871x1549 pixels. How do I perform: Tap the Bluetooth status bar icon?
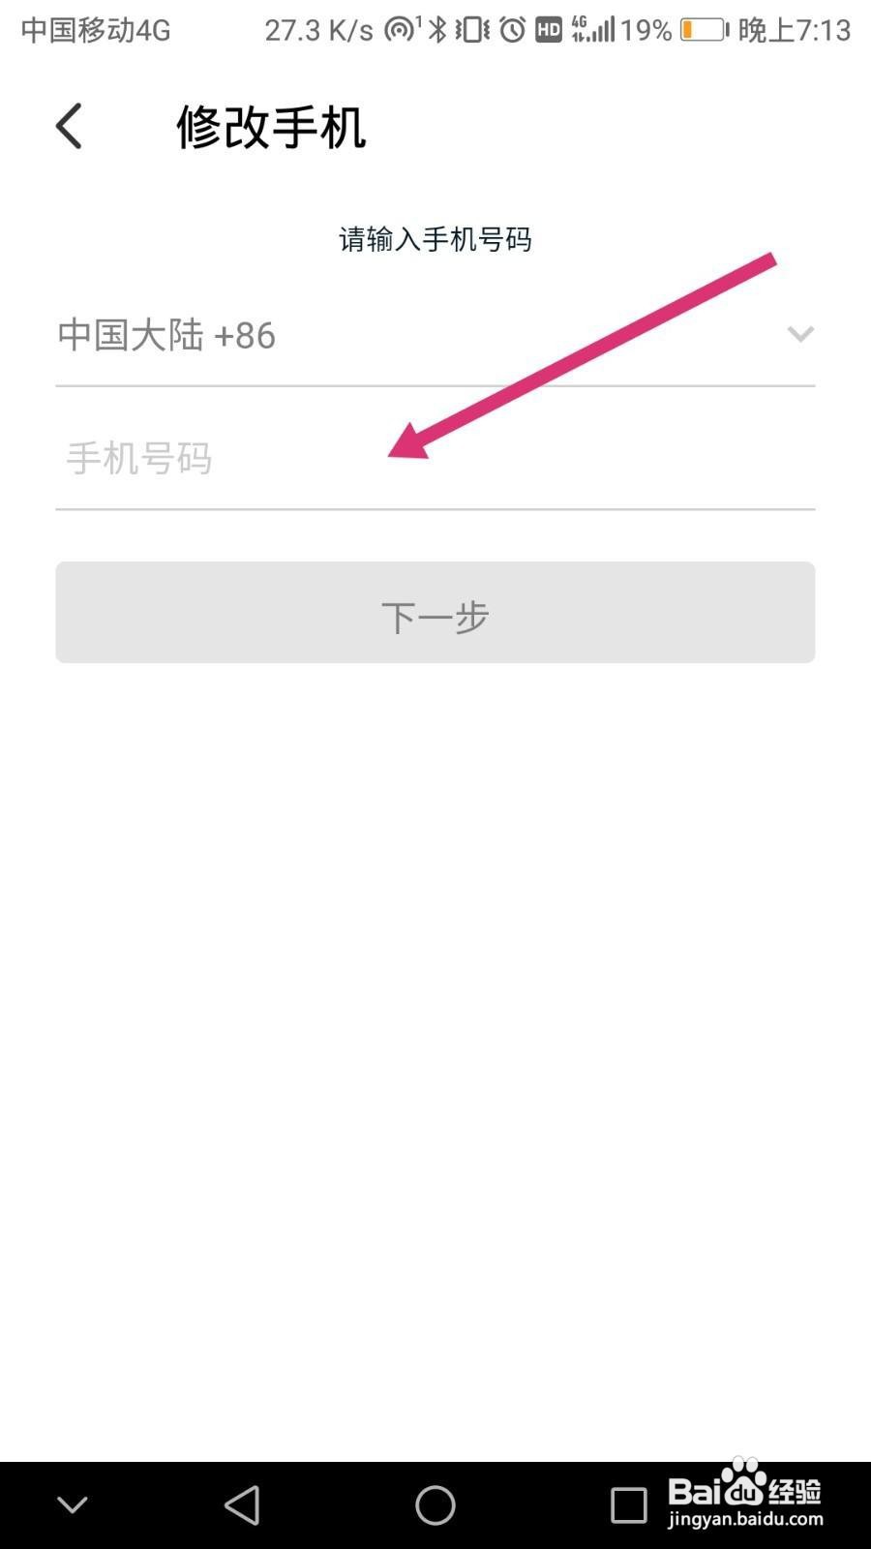click(438, 30)
